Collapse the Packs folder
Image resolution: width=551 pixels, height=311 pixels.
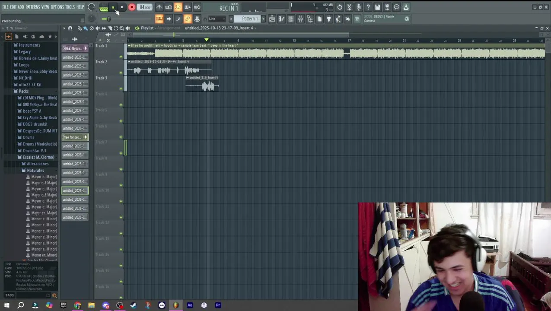[x=24, y=91]
